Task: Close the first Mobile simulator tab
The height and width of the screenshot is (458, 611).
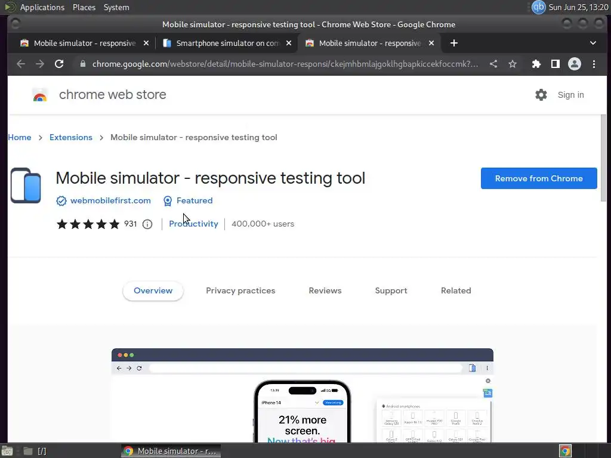Action: (146, 43)
